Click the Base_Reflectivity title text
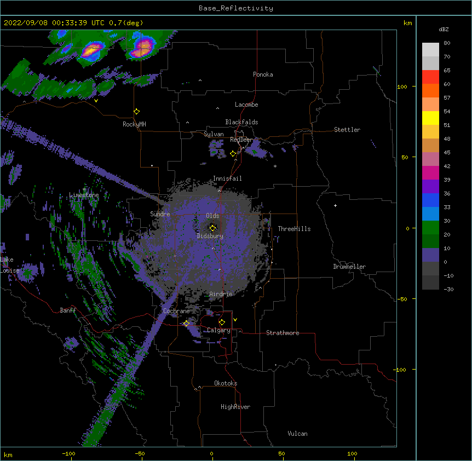The height and width of the screenshot is (461, 472). 236,8
